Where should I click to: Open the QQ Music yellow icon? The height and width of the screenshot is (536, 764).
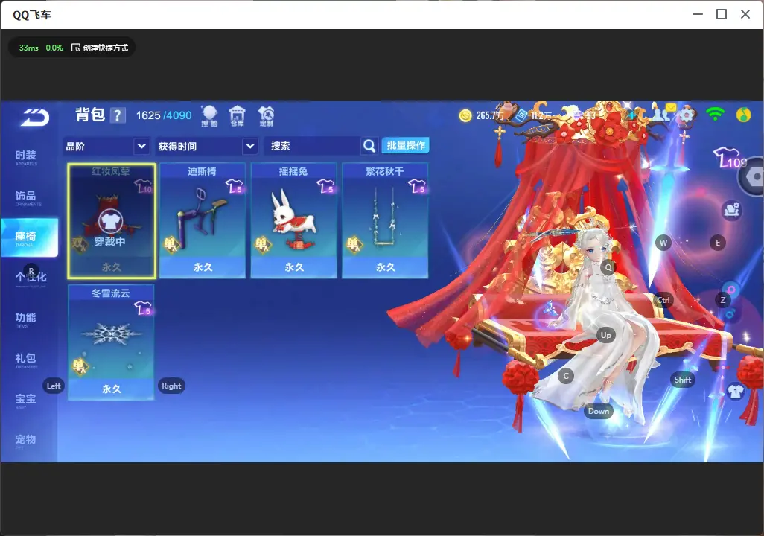[x=744, y=115]
